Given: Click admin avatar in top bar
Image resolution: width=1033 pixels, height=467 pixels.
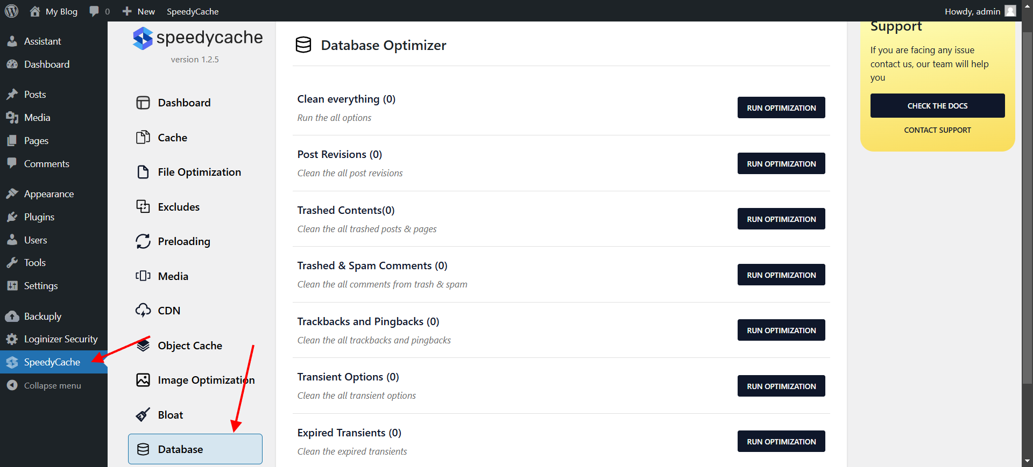Looking at the screenshot, I should (x=1010, y=11).
